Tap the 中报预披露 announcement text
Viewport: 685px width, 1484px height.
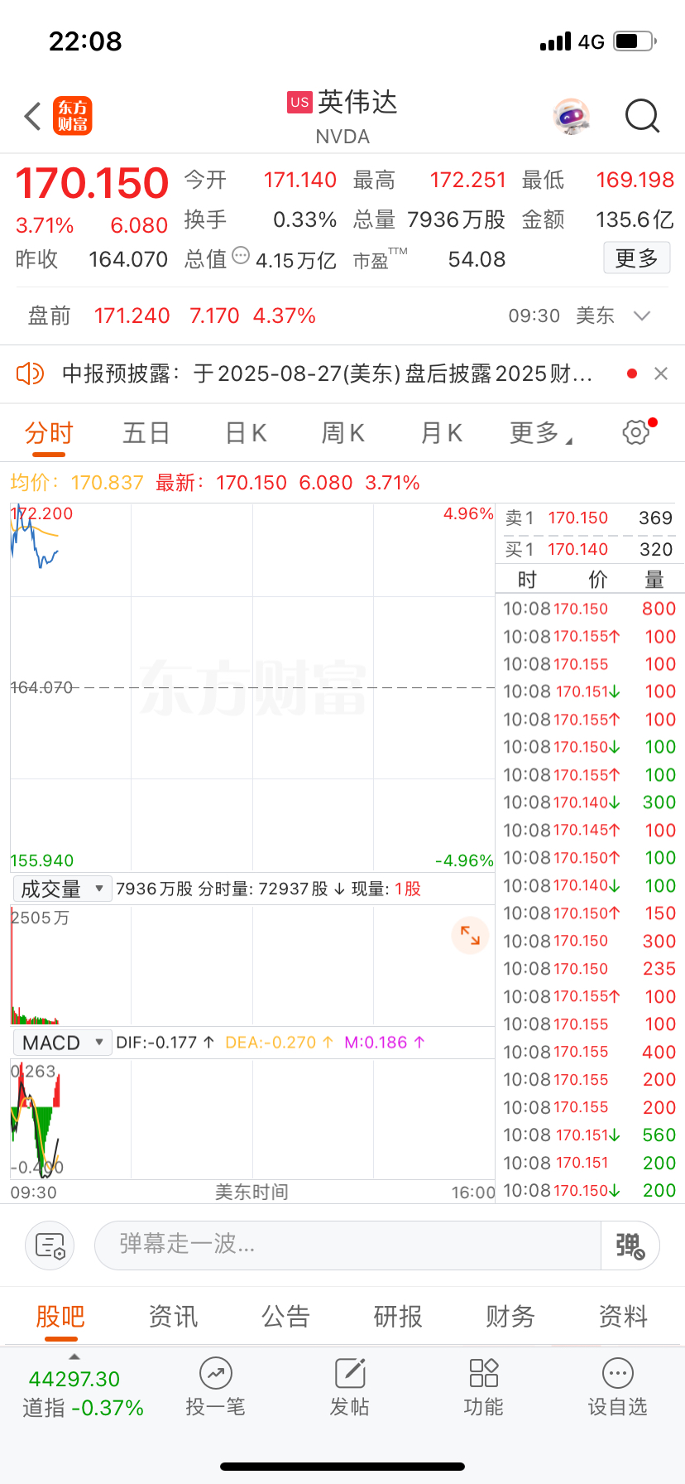[x=328, y=373]
